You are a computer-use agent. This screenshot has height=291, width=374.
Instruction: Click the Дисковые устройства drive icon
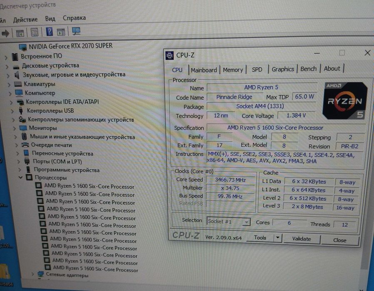(x=16, y=67)
